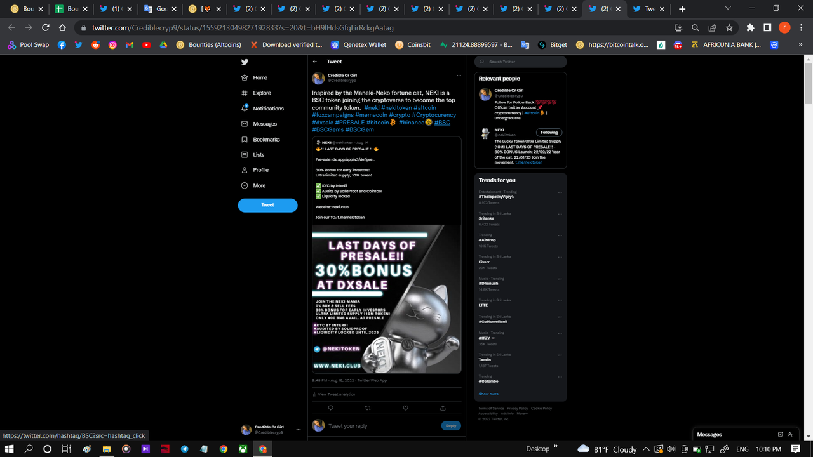The width and height of the screenshot is (813, 457).
Task: Share the tweet using the share icon
Action: tap(443, 408)
